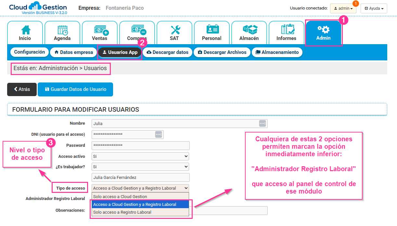
Task: Open the ¿Es trabajador? dropdown
Action: tap(141, 167)
